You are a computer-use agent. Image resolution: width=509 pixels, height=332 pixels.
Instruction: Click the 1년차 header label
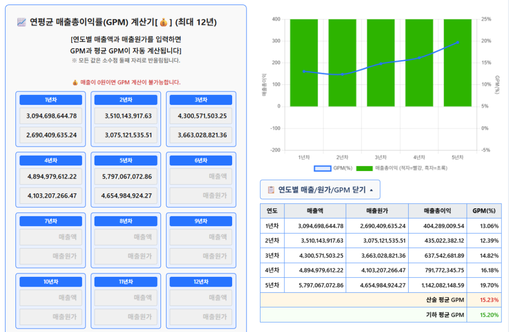(x=50, y=99)
